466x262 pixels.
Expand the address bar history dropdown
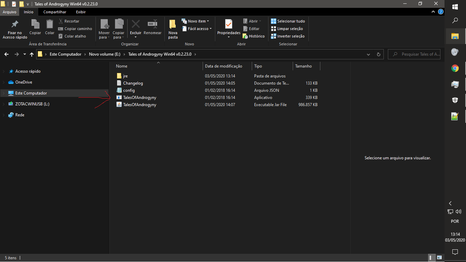coord(368,54)
